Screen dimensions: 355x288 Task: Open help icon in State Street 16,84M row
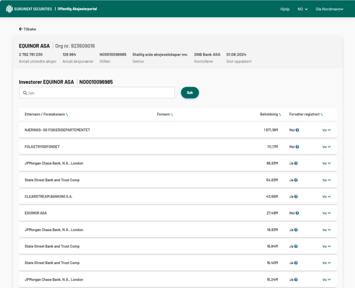pos(296,246)
